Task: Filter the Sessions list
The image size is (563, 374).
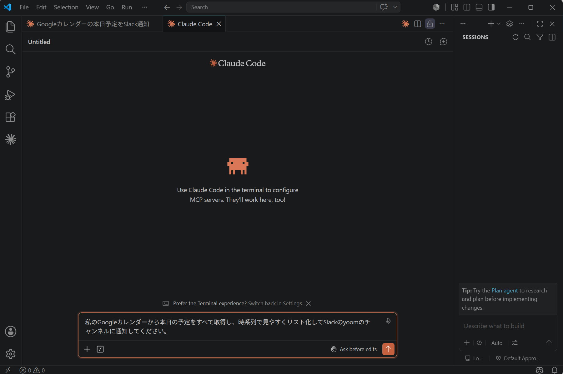Action: point(540,37)
